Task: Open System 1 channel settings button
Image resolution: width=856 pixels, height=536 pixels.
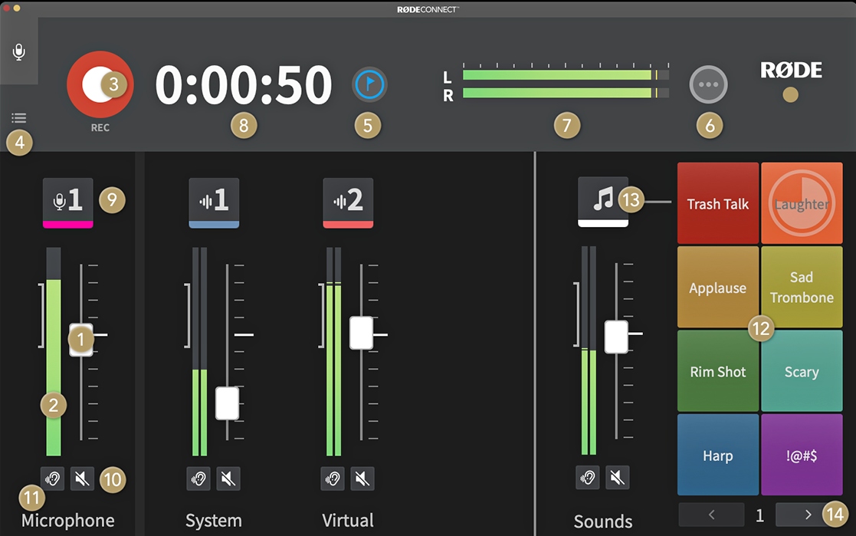Action: (214, 201)
